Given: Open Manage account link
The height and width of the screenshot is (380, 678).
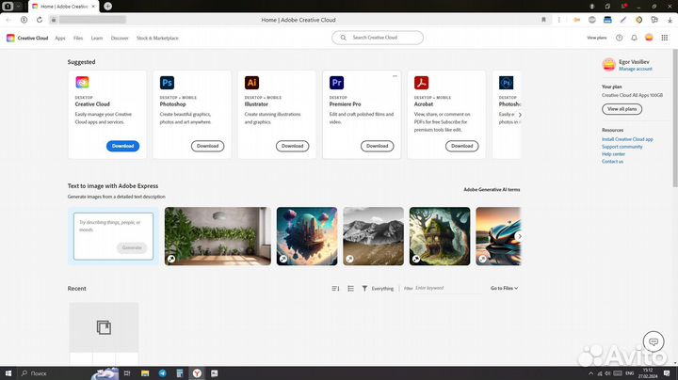Looking at the screenshot, I should pyautogui.click(x=636, y=69).
